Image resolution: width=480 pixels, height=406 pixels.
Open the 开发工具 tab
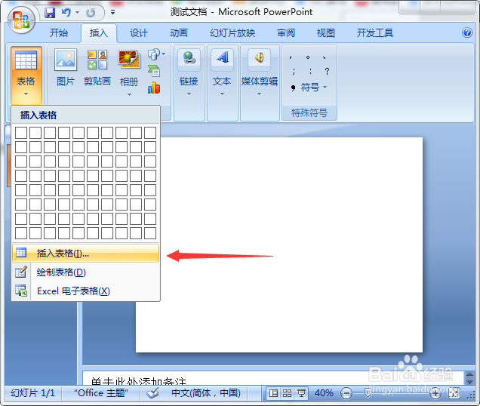coord(374,32)
